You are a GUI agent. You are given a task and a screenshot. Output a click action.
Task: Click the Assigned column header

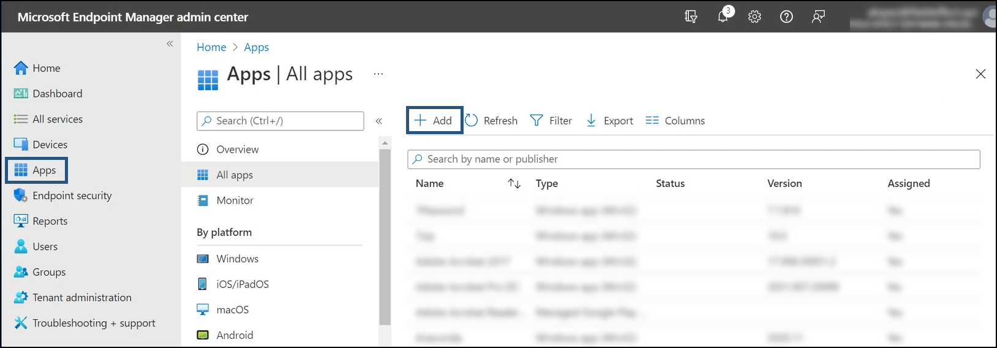click(x=909, y=183)
